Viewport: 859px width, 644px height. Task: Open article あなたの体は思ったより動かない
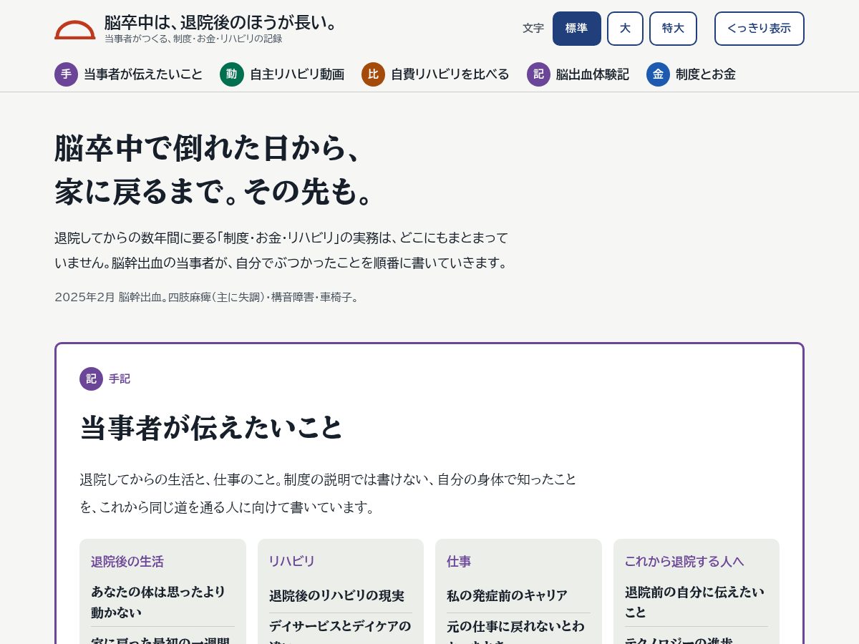coord(162,602)
